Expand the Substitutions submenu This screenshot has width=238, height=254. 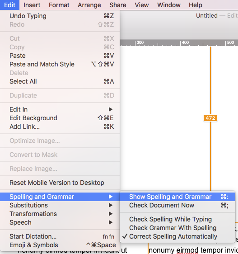click(60, 205)
